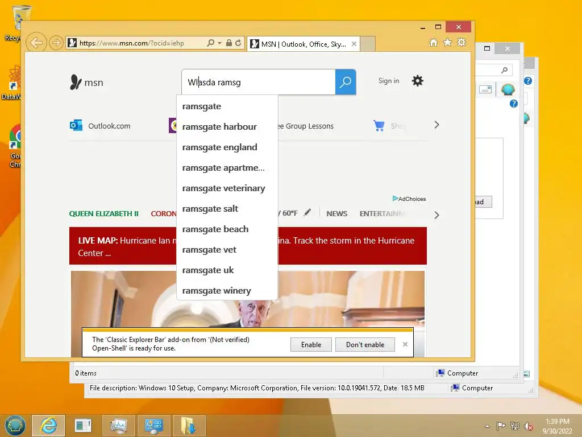Open Internet Explorer Tools gear icon
This screenshot has width=582, height=437.
[x=462, y=42]
